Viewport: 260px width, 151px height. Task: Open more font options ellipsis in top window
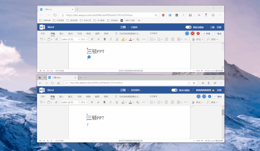coord(144,39)
